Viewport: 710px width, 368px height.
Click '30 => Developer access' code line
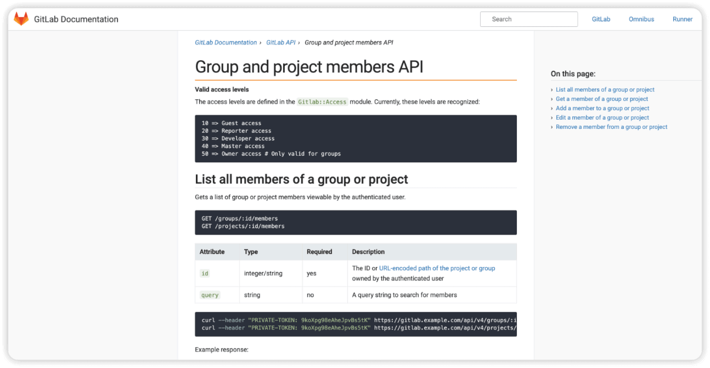coord(238,139)
